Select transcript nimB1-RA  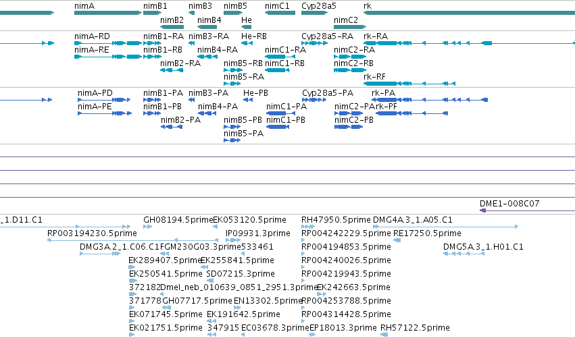164,36
